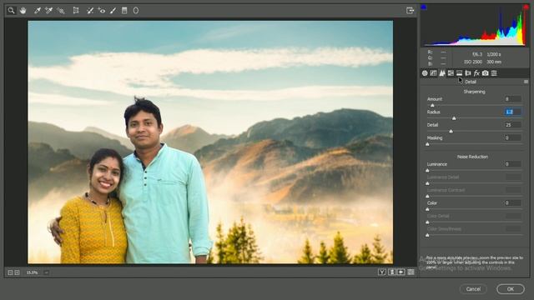The height and width of the screenshot is (300, 534).
Task: Open the Presets panel tab
Action: click(494, 73)
